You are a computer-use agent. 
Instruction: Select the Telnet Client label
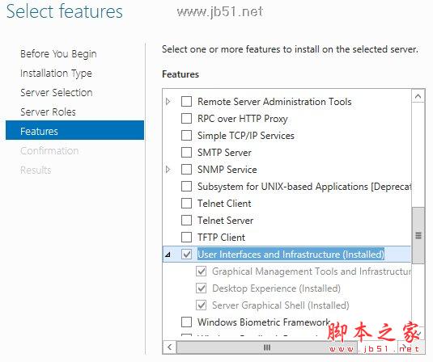click(224, 204)
